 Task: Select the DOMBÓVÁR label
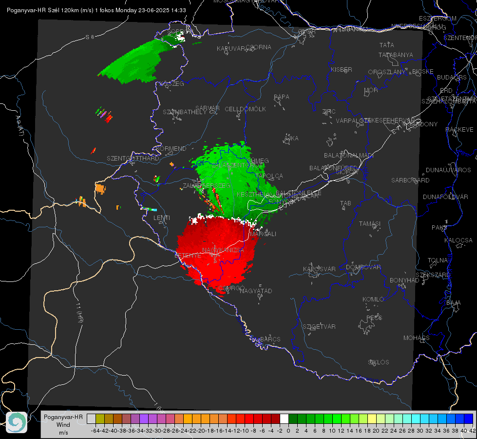(x=363, y=267)
